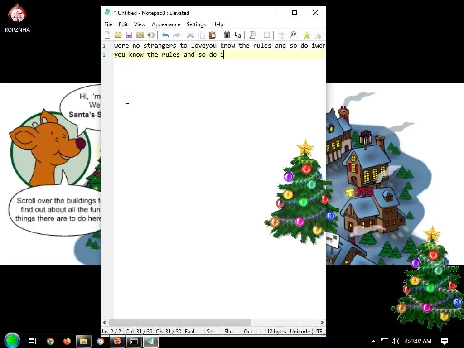Open the KOPZNHA recycle bin desktop icon

[x=17, y=18]
